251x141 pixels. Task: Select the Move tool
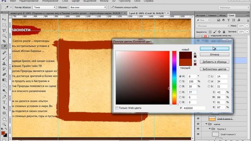click(4, 19)
